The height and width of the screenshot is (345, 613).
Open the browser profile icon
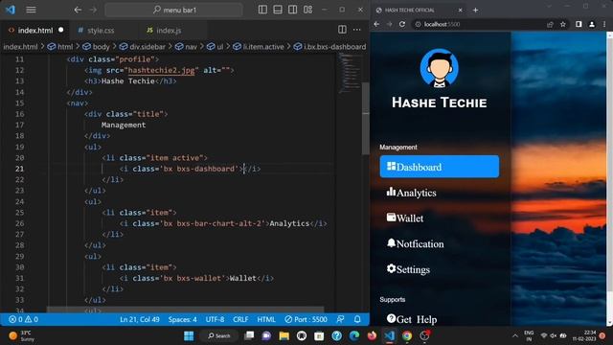(x=592, y=24)
